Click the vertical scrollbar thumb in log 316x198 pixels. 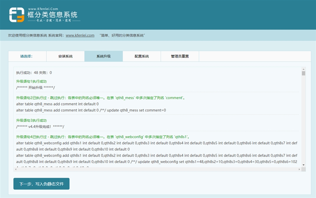click(x=303, y=73)
